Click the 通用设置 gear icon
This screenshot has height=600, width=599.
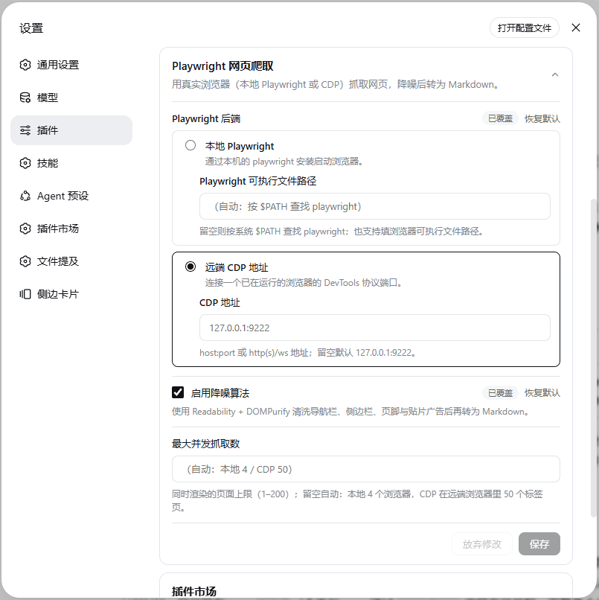(25, 65)
